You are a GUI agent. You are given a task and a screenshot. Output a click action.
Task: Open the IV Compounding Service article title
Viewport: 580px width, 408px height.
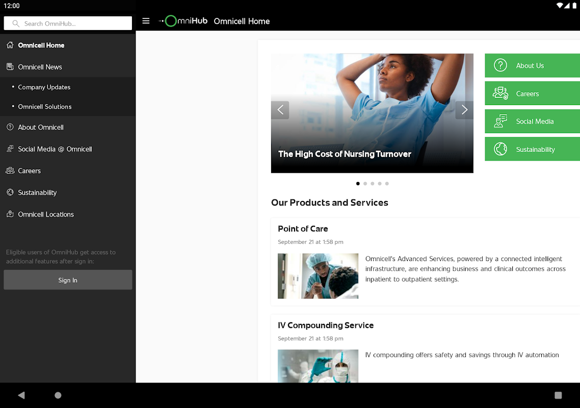(x=326, y=325)
